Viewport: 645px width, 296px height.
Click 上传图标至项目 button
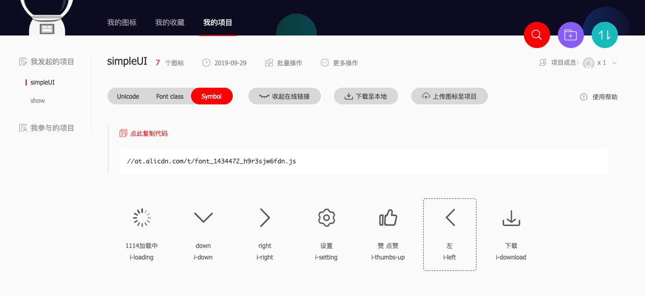[449, 96]
